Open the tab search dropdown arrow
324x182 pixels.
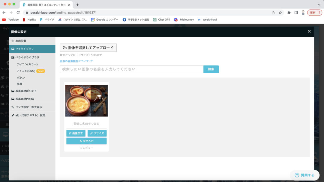(319, 5)
